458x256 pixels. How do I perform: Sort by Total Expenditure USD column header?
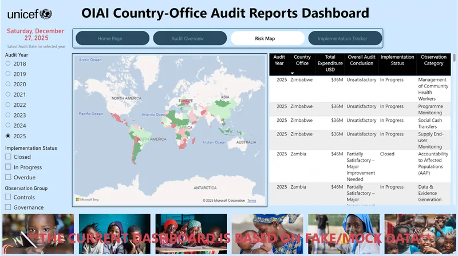(330, 63)
